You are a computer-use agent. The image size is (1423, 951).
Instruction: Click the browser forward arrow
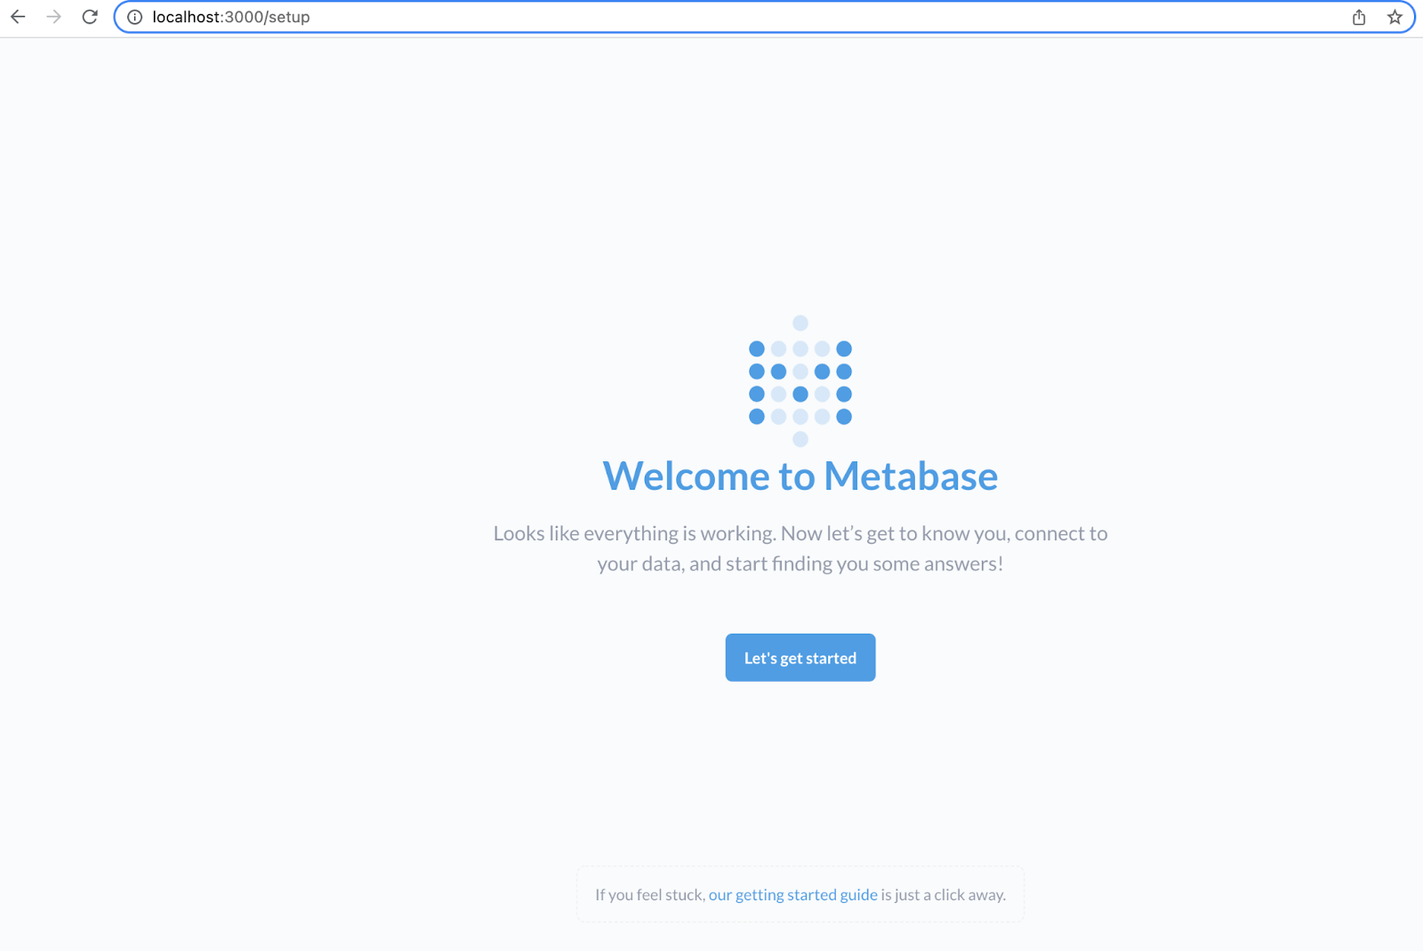54,17
